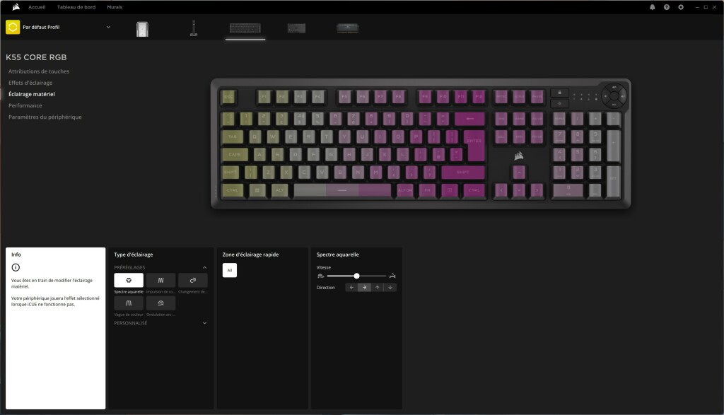Open the help icon in the titlebar
This screenshot has height=415, width=724.
point(666,6)
